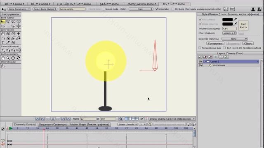The height and width of the screenshot is (148, 264).
Task: Click the Копировать button
Action: (215, 44)
